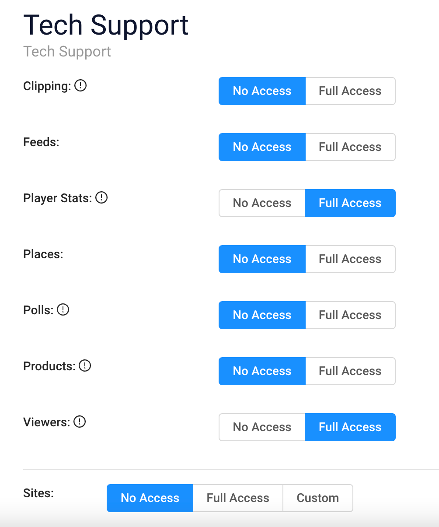Click the No Access button for Polls

coord(262,315)
